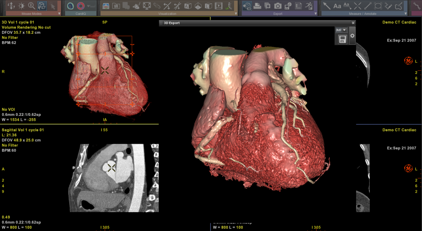Click the chain link icon in Visualization
Viewport: 422px width, 231px height.
pos(157,6)
